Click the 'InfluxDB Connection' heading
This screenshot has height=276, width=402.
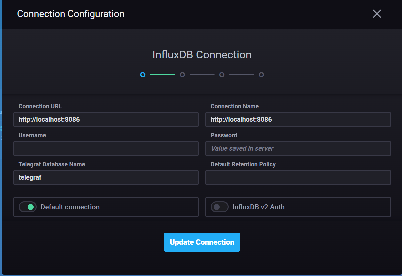pyautogui.click(x=202, y=55)
